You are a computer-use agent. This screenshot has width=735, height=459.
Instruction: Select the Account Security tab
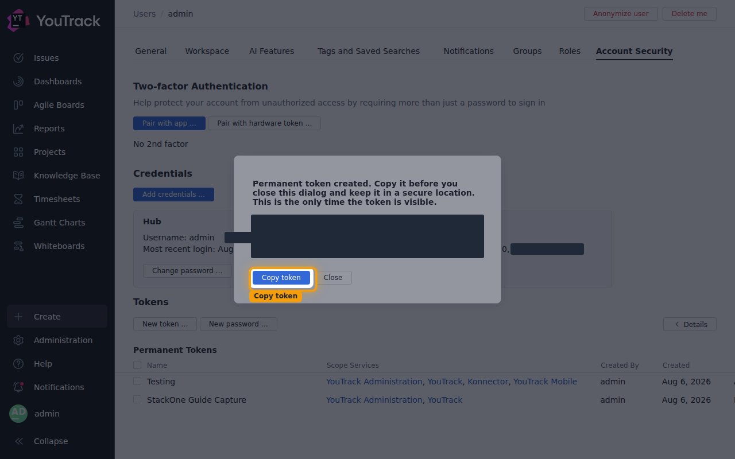click(634, 51)
